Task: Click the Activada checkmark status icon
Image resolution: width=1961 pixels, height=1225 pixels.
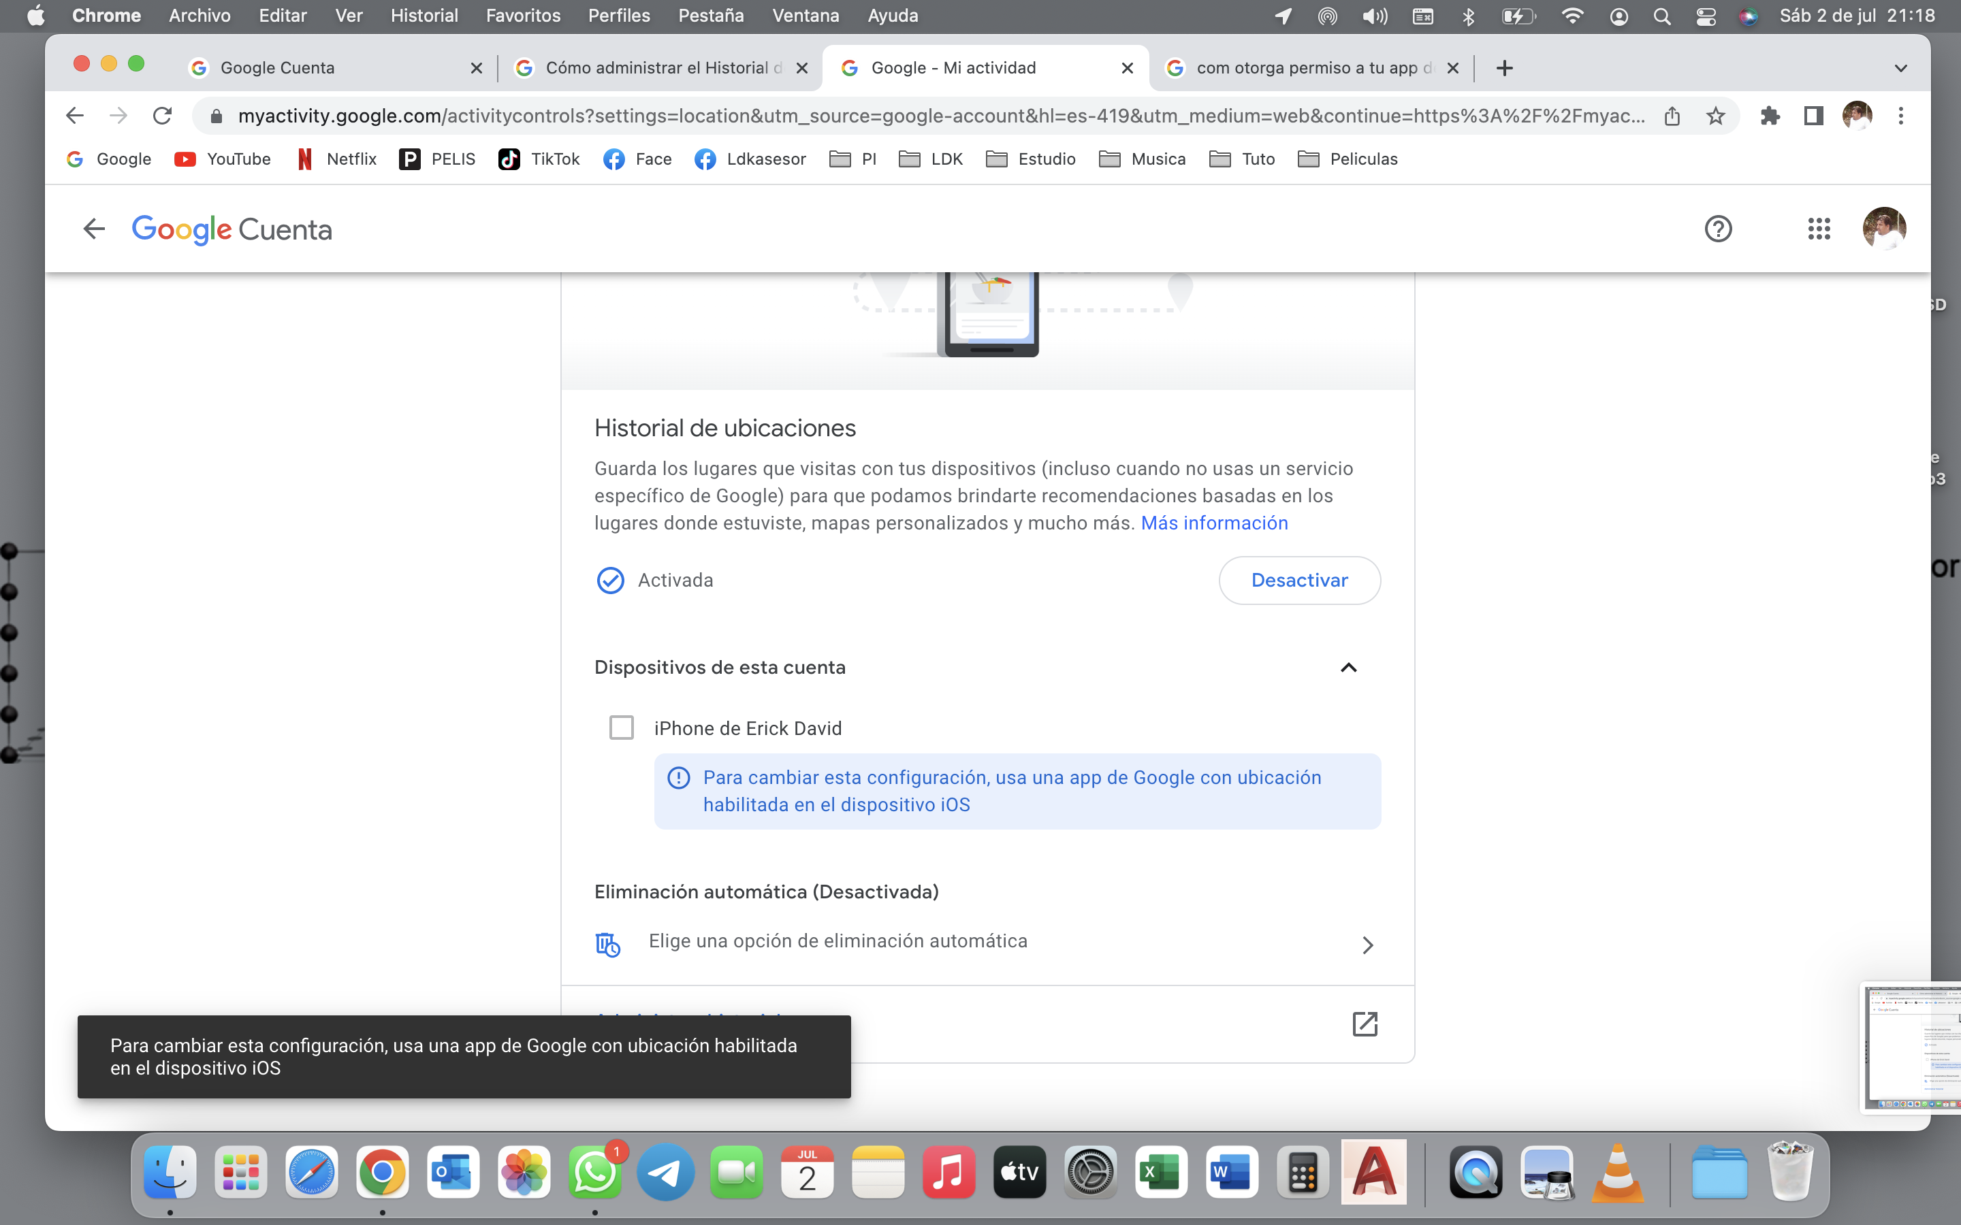Action: pos(610,580)
